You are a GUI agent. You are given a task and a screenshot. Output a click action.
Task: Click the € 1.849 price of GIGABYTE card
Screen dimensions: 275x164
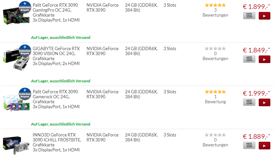click(256, 50)
